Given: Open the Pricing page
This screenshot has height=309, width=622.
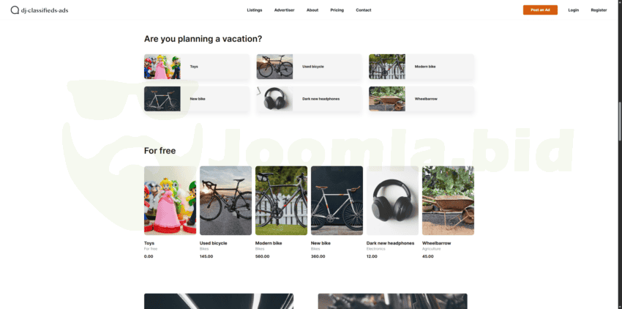Looking at the screenshot, I should 337,10.
